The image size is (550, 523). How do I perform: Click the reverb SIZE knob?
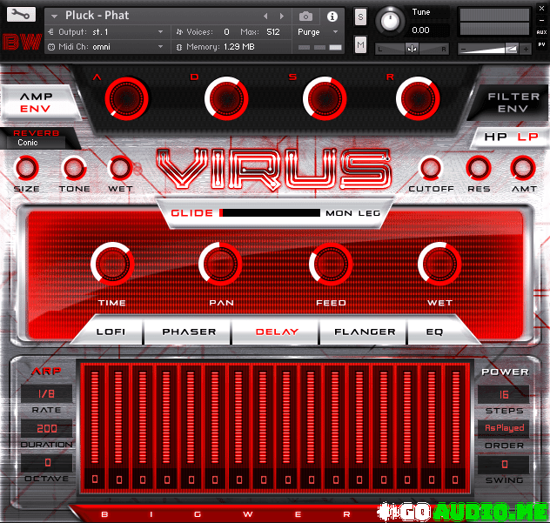click(26, 168)
